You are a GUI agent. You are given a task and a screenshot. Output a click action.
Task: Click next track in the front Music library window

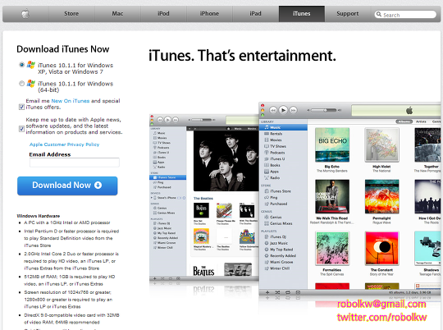294,110
